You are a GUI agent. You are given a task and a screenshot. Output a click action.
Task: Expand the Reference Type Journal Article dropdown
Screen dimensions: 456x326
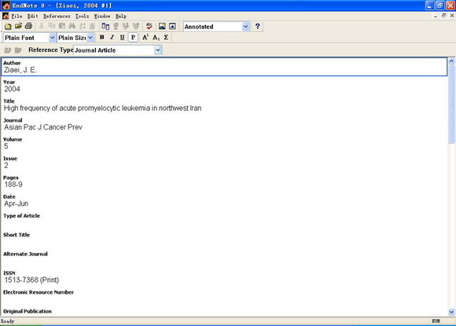[x=157, y=50]
